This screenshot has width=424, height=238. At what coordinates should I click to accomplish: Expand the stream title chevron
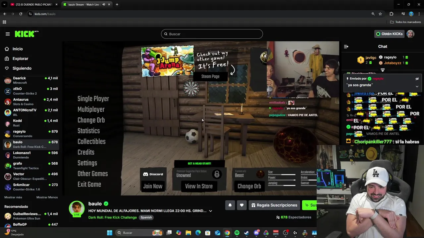[210, 211]
